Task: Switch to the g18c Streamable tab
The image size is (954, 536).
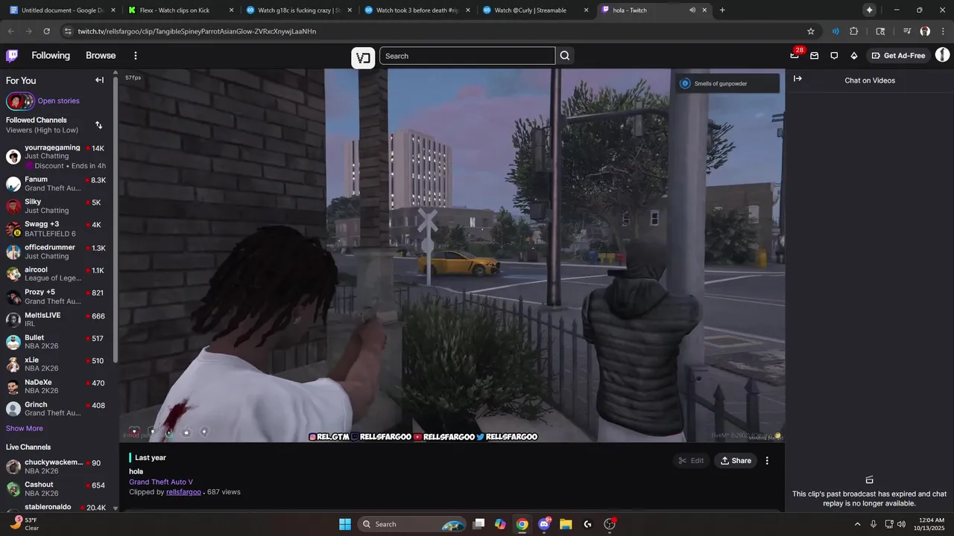Action: click(298, 10)
